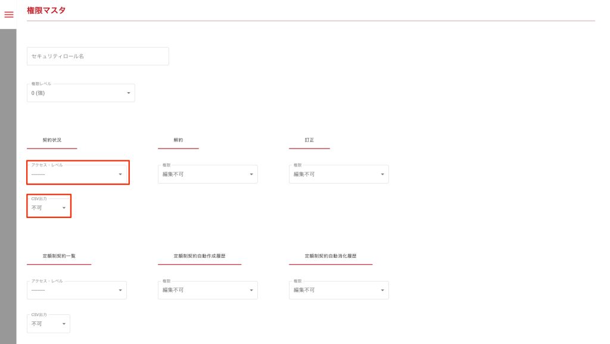Select the 契約状況 section heading
Screen dimensions: 610x344
click(52, 140)
